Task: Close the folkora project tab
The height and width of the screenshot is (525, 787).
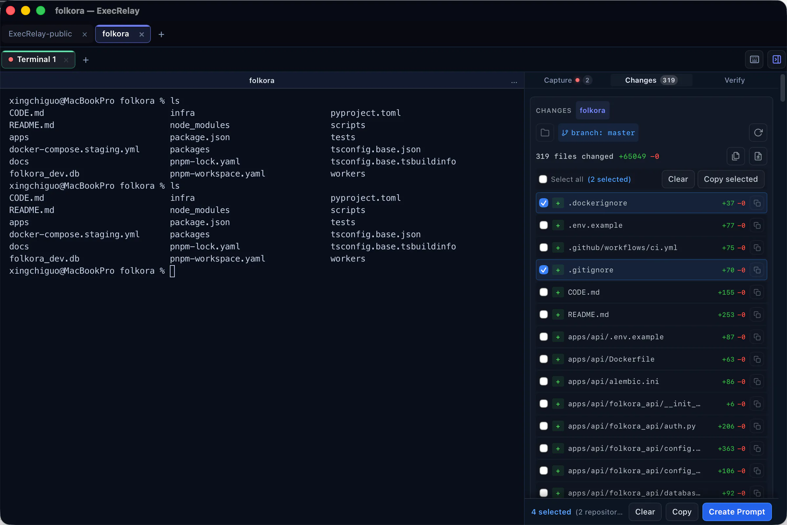Action: coord(142,34)
